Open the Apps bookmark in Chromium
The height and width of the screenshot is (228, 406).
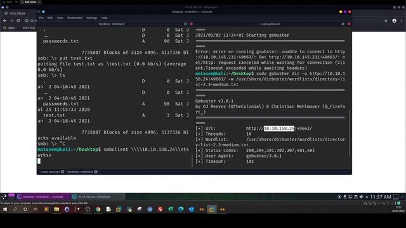pyautogui.click(x=9, y=28)
